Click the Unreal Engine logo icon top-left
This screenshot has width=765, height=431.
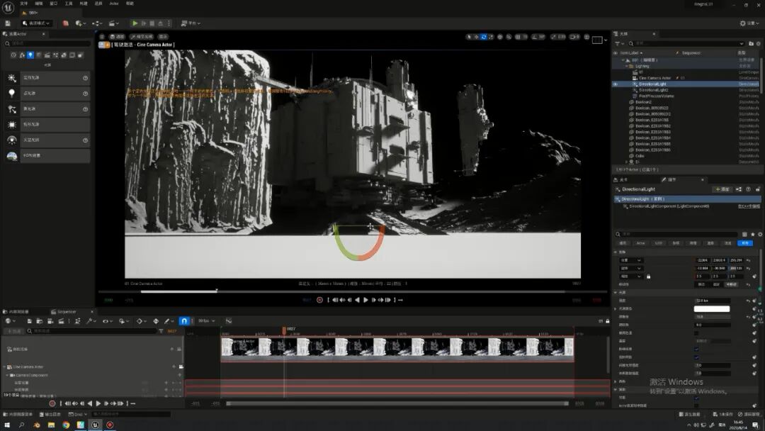(8, 7)
